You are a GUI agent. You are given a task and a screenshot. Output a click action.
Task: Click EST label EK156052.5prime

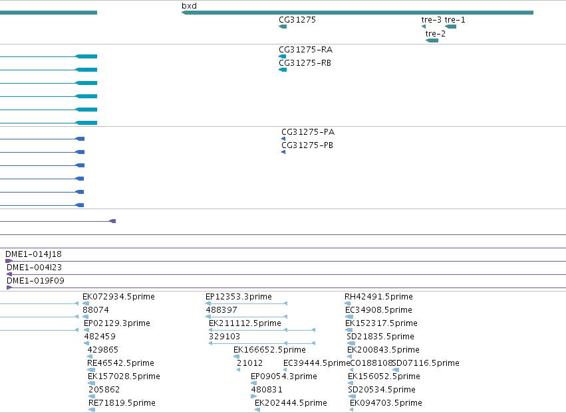[384, 376]
